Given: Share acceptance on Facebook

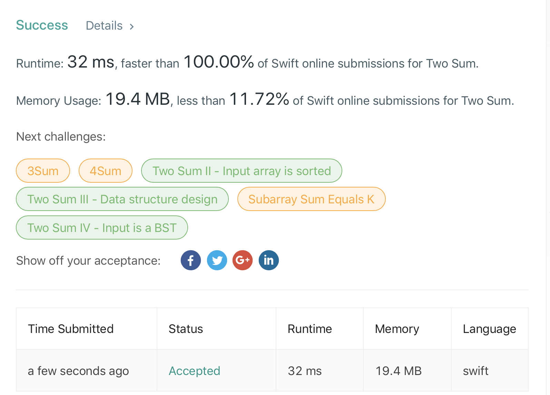Looking at the screenshot, I should [x=190, y=260].
